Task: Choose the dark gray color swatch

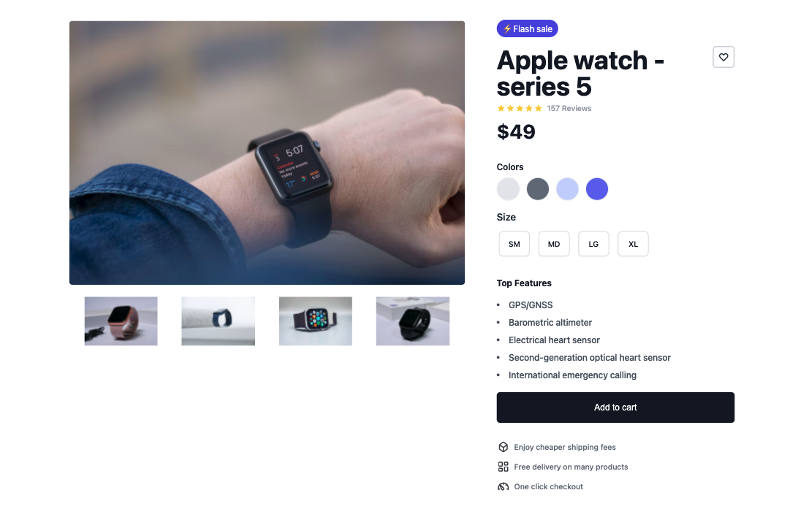Action: coord(538,188)
